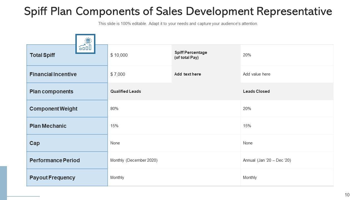Viewport: 356px width, 200px height.
Task: Click the editable slide subtitle text
Action: 178,24
